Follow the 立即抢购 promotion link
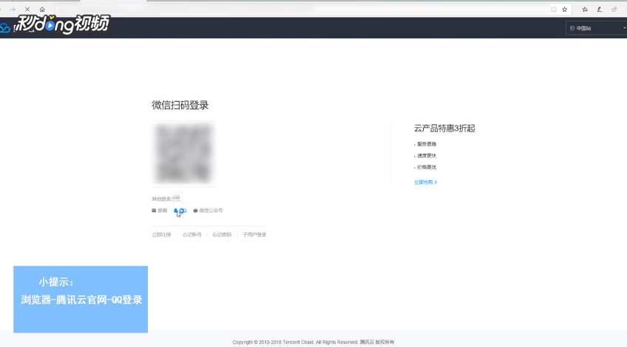The width and height of the screenshot is (627, 347). coord(425,182)
